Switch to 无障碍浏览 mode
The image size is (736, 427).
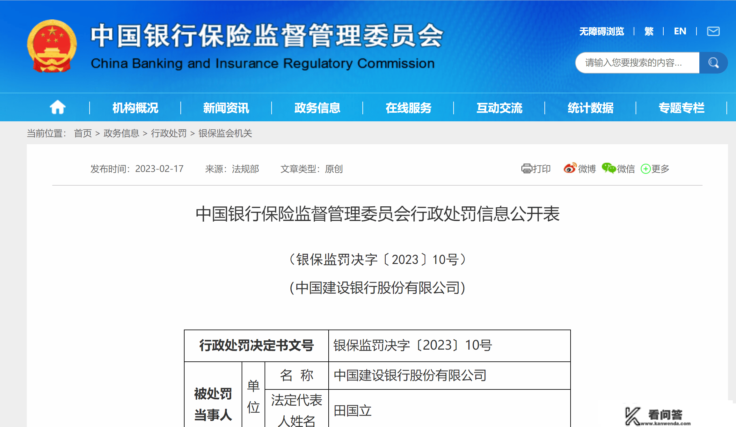(x=601, y=31)
